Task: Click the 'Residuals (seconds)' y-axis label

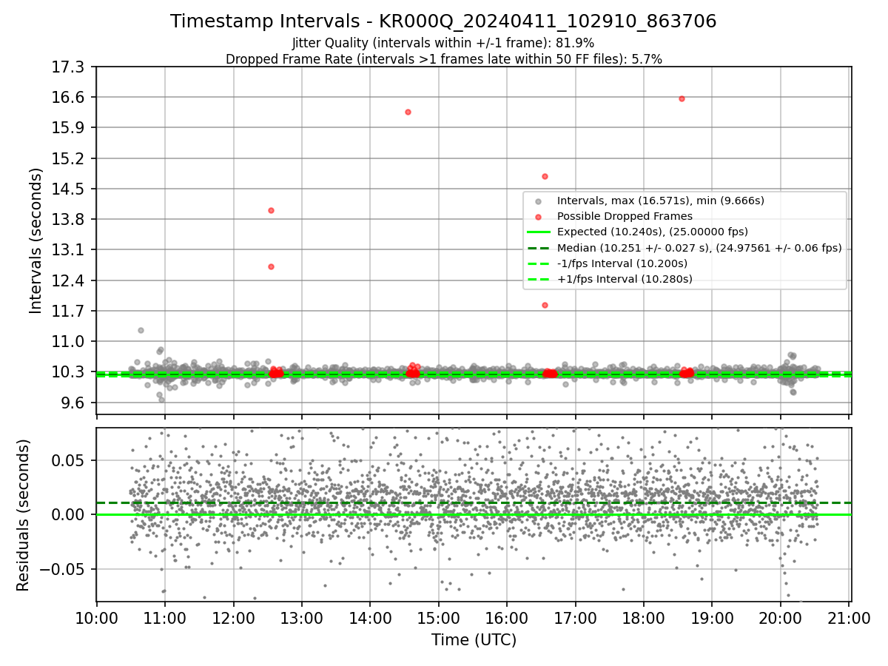Action: 23,515
